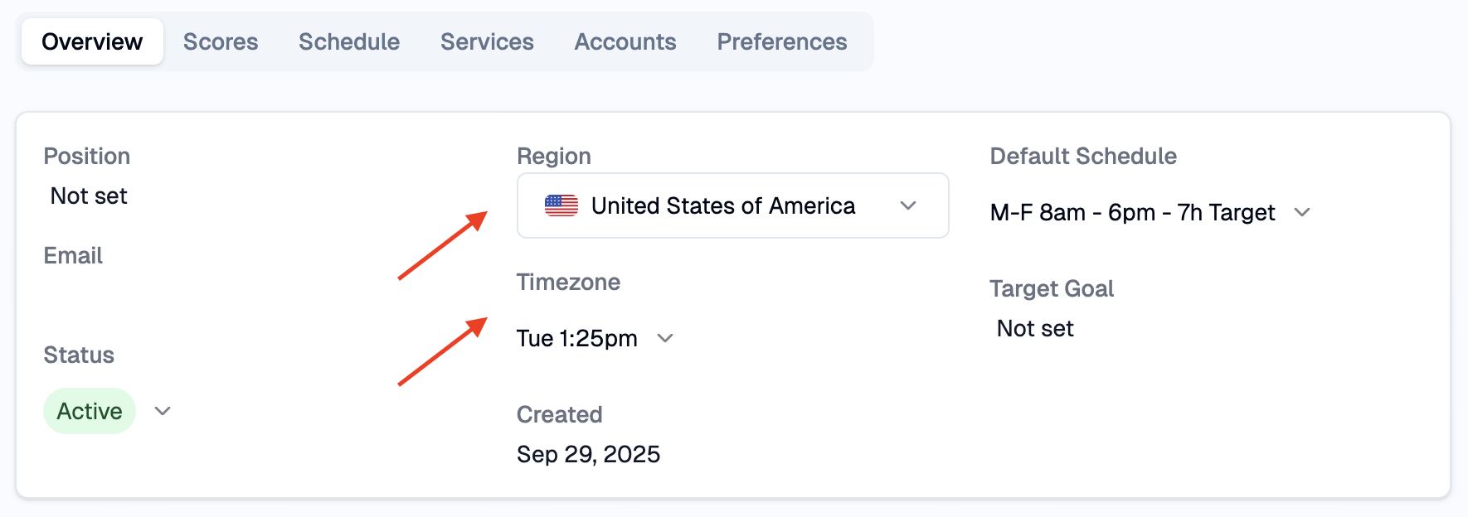The height and width of the screenshot is (517, 1468).
Task: Click the chevron next to 7h Target
Action: click(x=1302, y=213)
